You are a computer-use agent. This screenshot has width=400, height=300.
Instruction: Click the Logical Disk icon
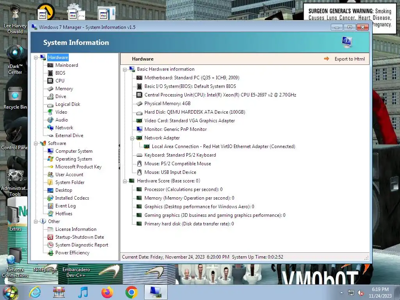coord(50,104)
